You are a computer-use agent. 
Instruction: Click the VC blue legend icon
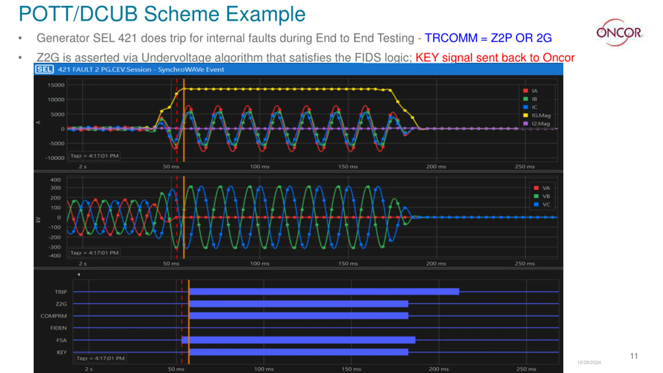point(536,204)
